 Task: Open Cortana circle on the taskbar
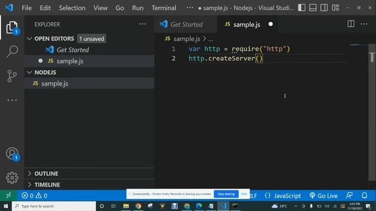pyautogui.click(x=102, y=206)
